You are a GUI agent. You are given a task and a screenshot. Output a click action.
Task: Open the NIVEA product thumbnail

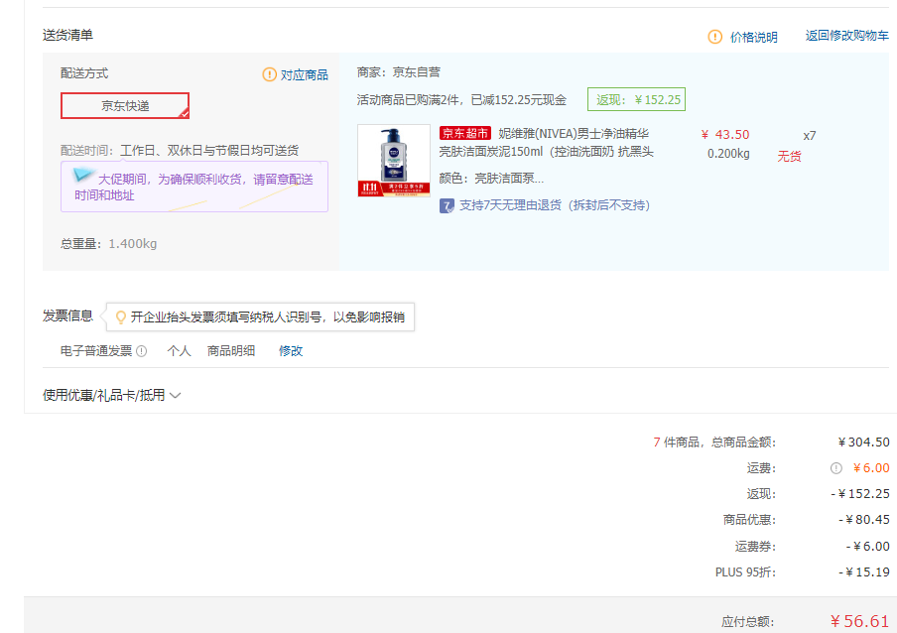click(394, 161)
